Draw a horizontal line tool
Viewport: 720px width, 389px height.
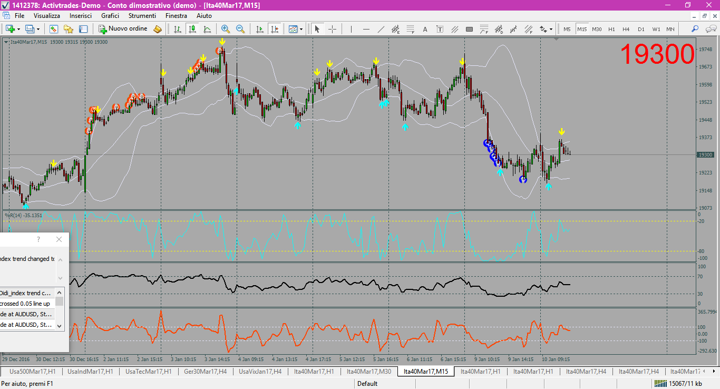coord(366,29)
